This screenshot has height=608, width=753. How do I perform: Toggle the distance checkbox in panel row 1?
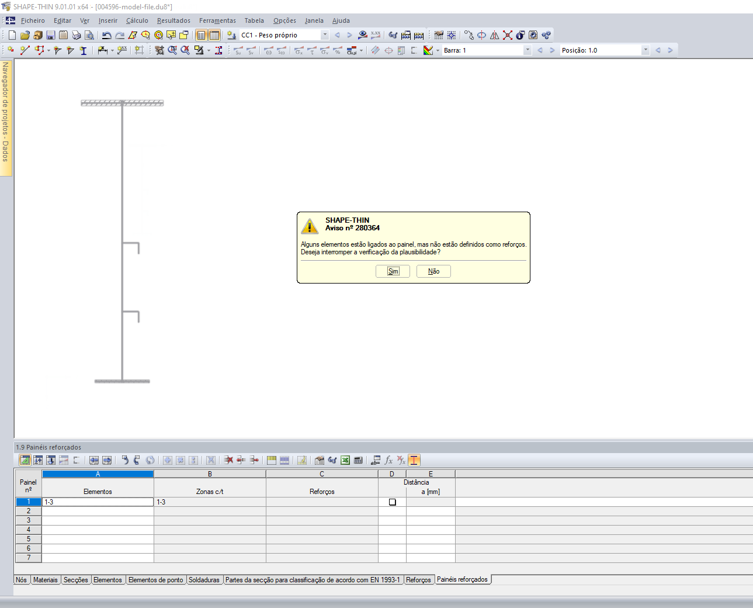coord(393,502)
